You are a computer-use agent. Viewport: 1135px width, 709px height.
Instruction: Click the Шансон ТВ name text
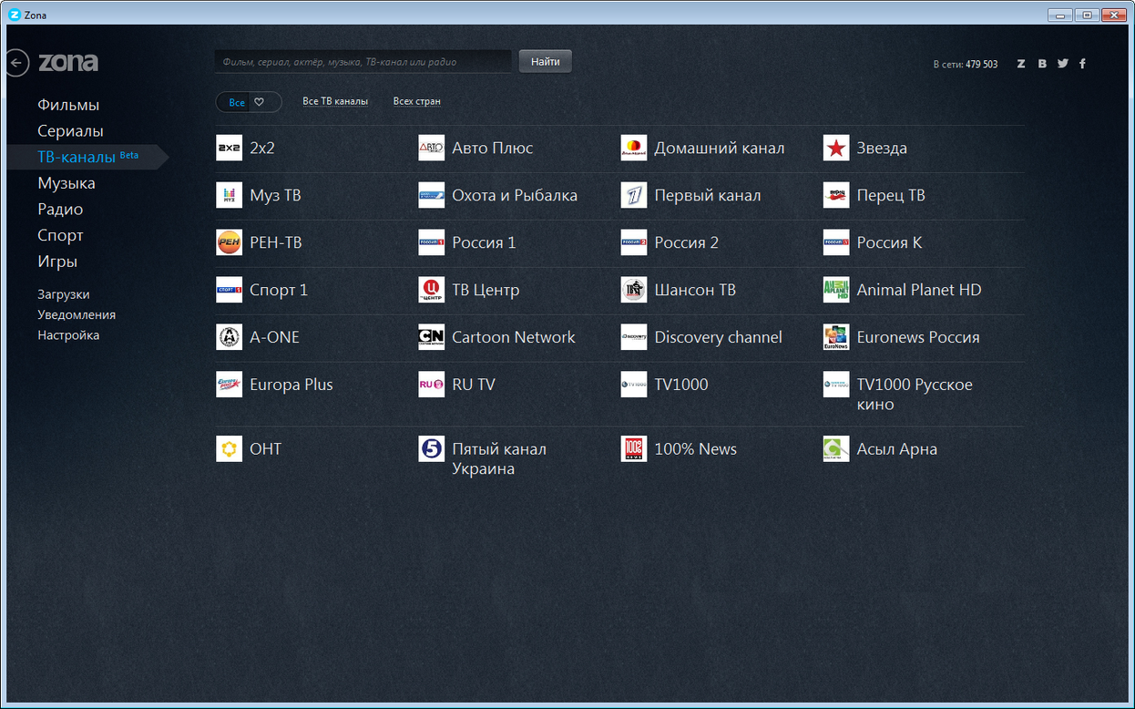[695, 290]
